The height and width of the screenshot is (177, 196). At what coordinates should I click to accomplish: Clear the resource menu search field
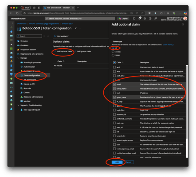point(44,36)
